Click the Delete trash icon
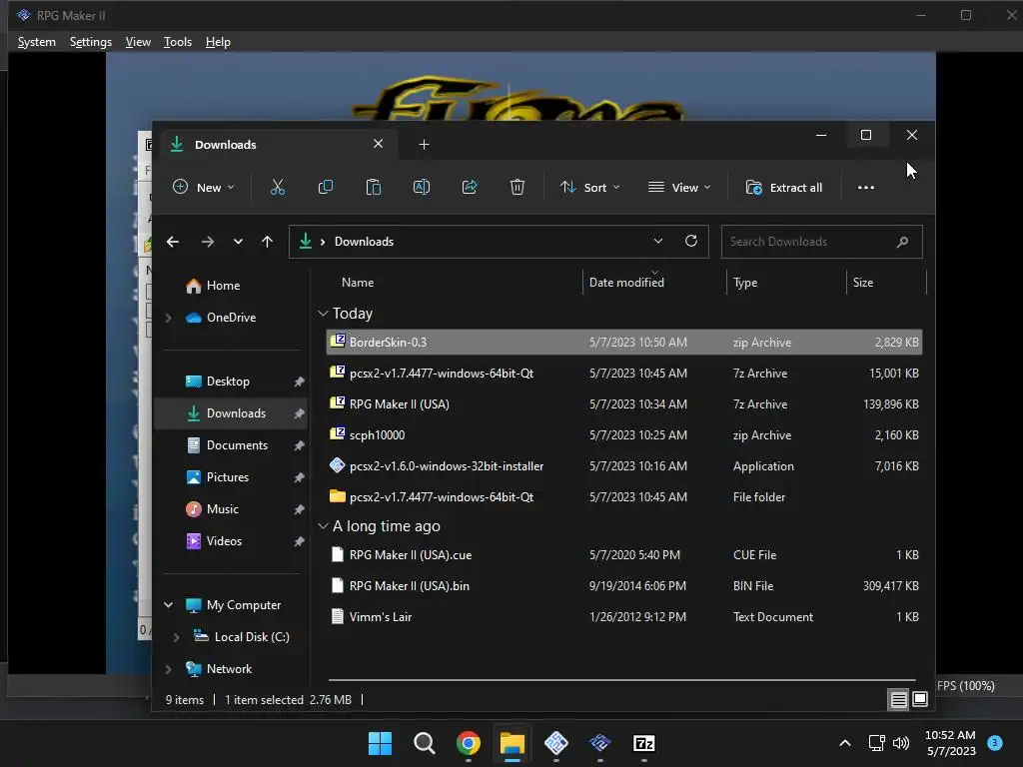 (517, 188)
